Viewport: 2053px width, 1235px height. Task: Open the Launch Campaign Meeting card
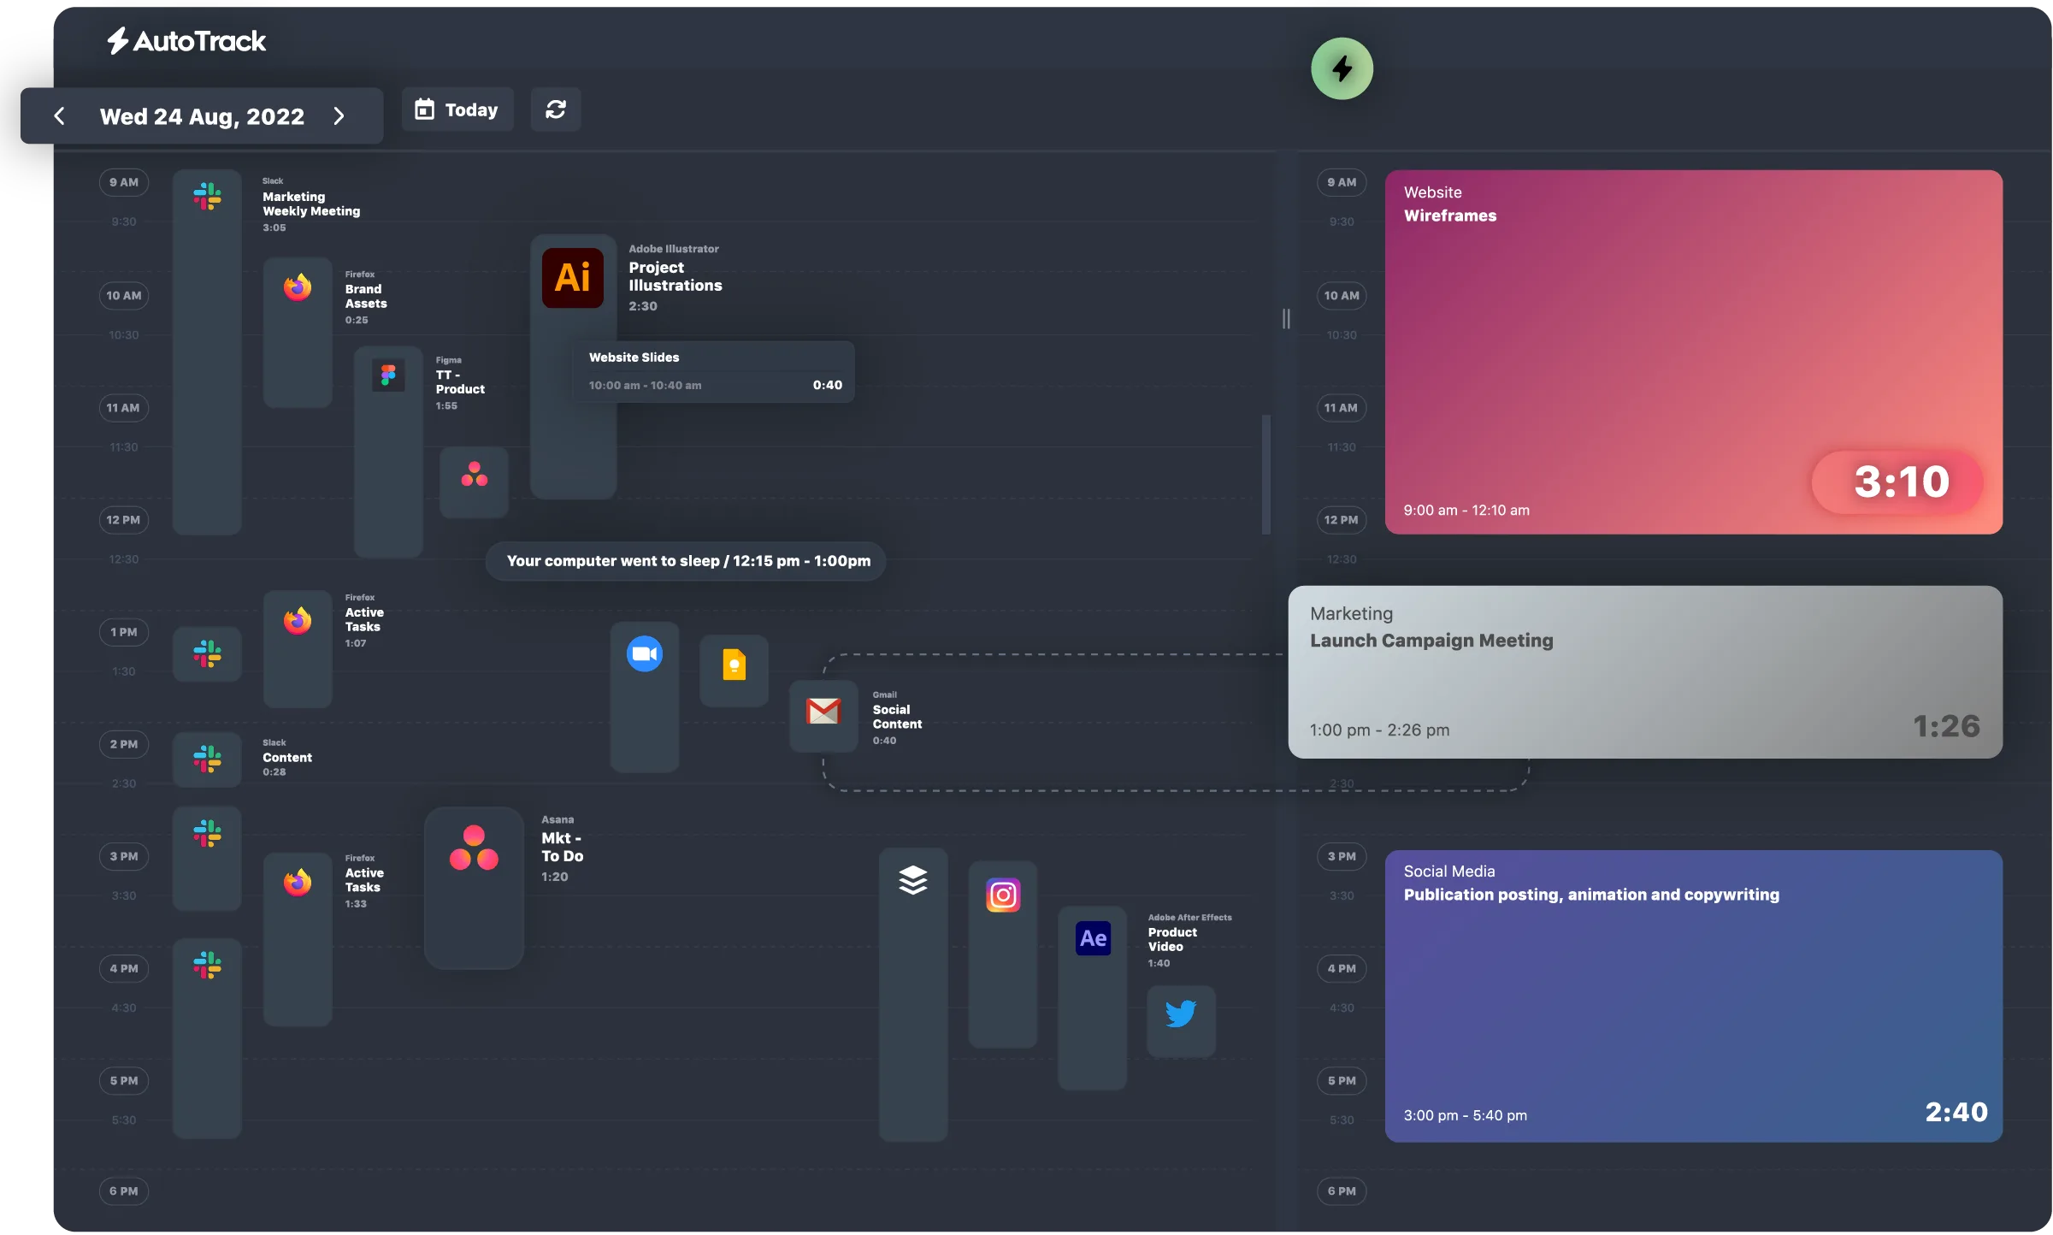pyautogui.click(x=1645, y=672)
